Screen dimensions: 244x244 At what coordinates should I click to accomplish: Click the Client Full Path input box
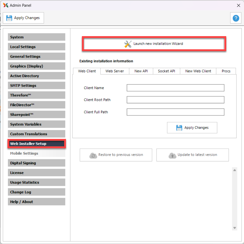click(x=175, y=112)
